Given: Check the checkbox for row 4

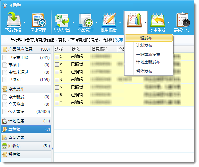Looking at the screenshot, I should [57, 80].
